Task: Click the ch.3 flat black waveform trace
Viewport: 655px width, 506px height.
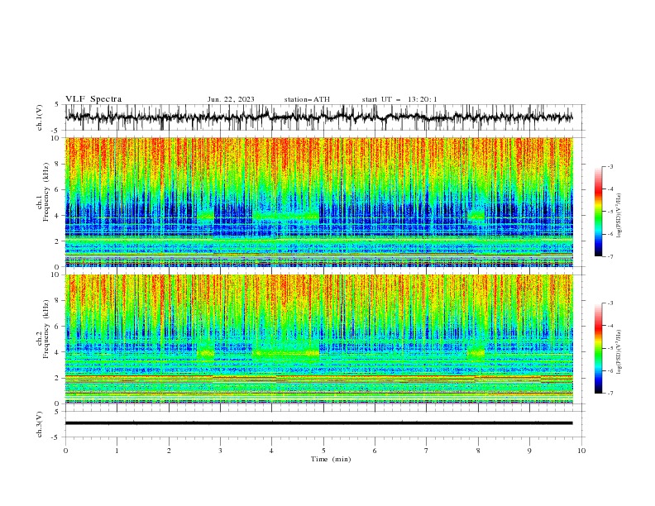Action: (x=318, y=423)
